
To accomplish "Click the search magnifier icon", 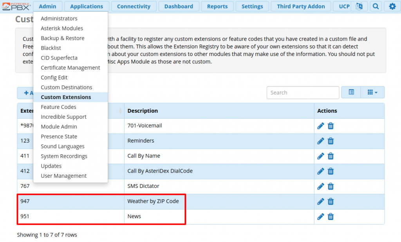I will 376,6.
